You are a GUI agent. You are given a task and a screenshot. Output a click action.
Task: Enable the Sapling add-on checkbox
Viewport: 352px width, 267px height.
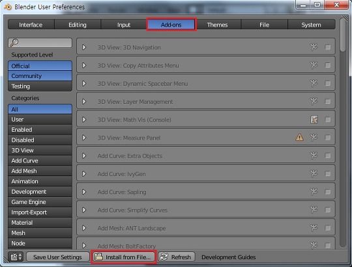pyautogui.click(x=328, y=192)
